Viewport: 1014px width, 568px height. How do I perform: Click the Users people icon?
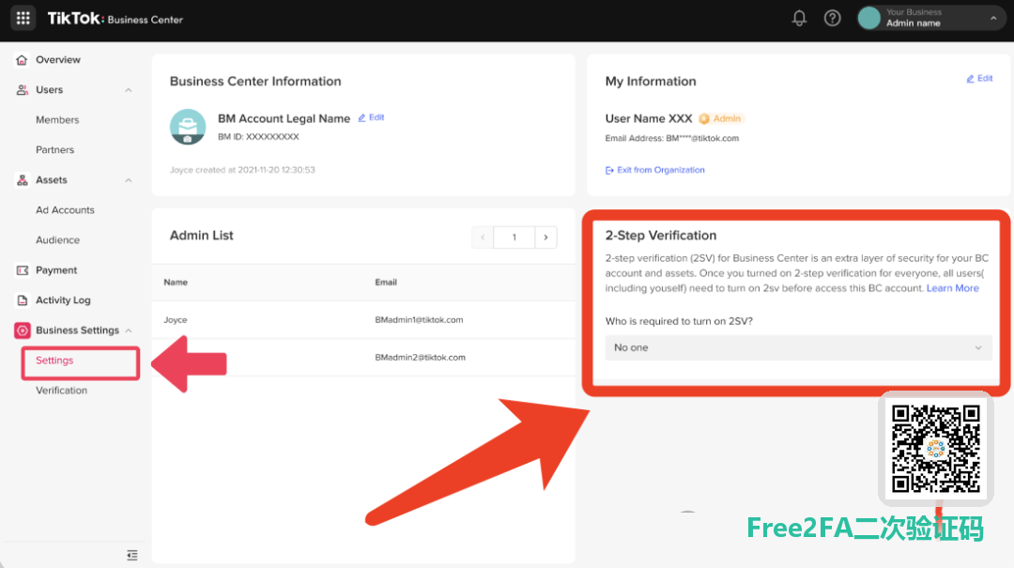(x=22, y=90)
